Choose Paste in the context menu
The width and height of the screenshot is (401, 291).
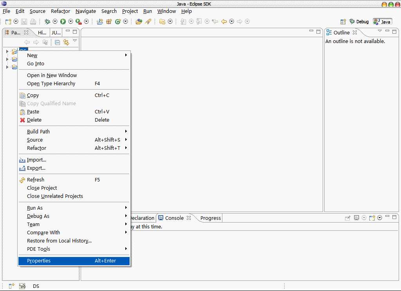coord(74,111)
